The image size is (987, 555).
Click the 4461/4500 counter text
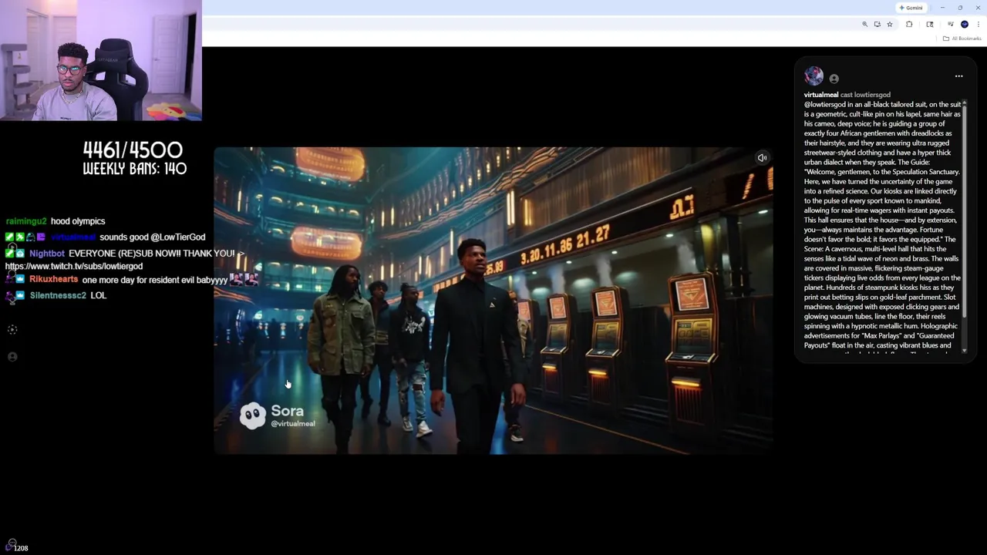(x=133, y=150)
